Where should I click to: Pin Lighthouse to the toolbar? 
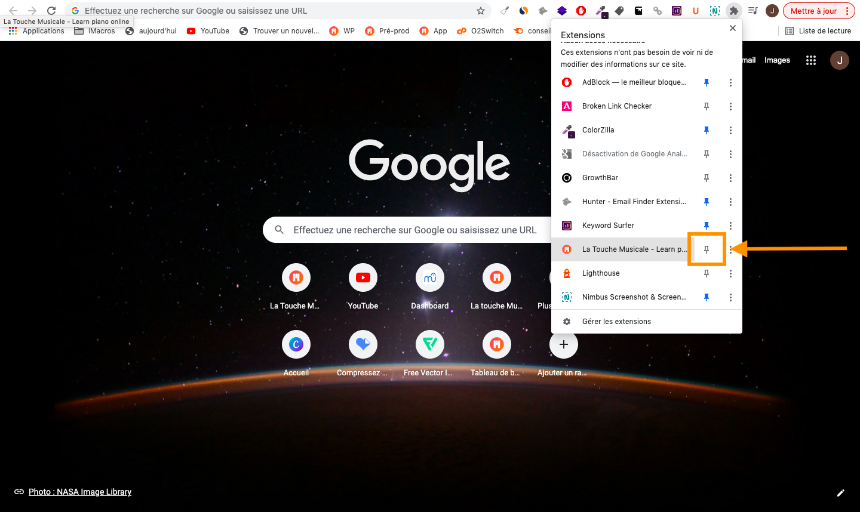coord(707,273)
